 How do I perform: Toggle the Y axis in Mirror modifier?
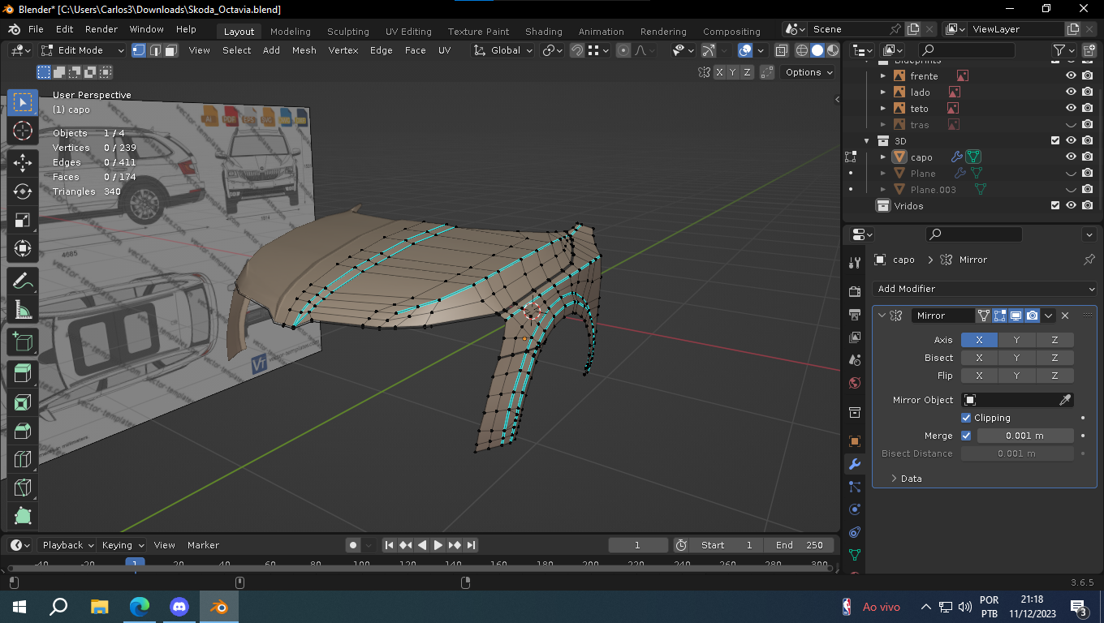click(x=1016, y=340)
